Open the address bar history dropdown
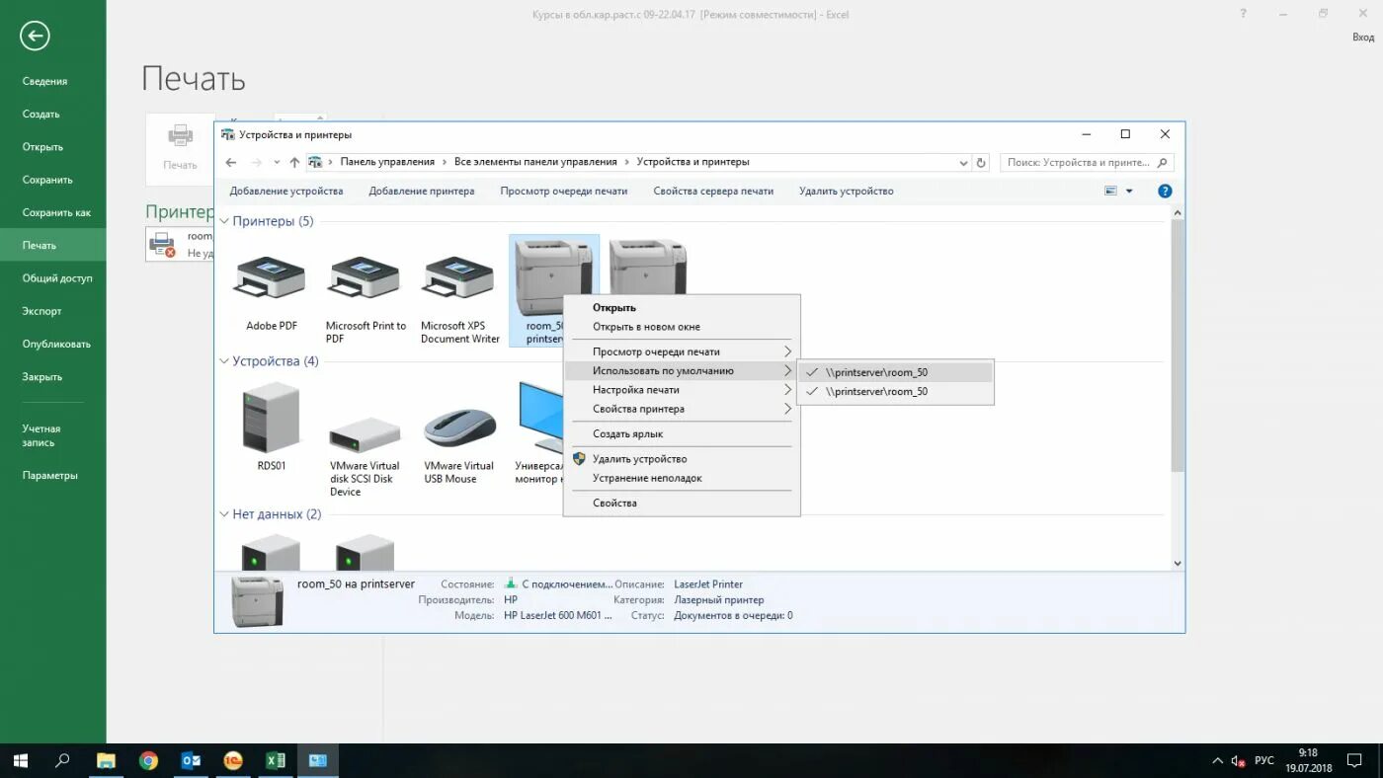1383x778 pixels. pyautogui.click(x=964, y=162)
